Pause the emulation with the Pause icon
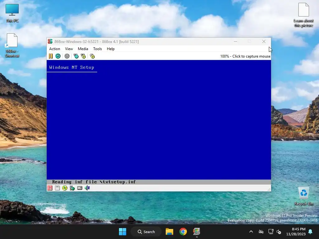319x239 pixels. pos(51,56)
